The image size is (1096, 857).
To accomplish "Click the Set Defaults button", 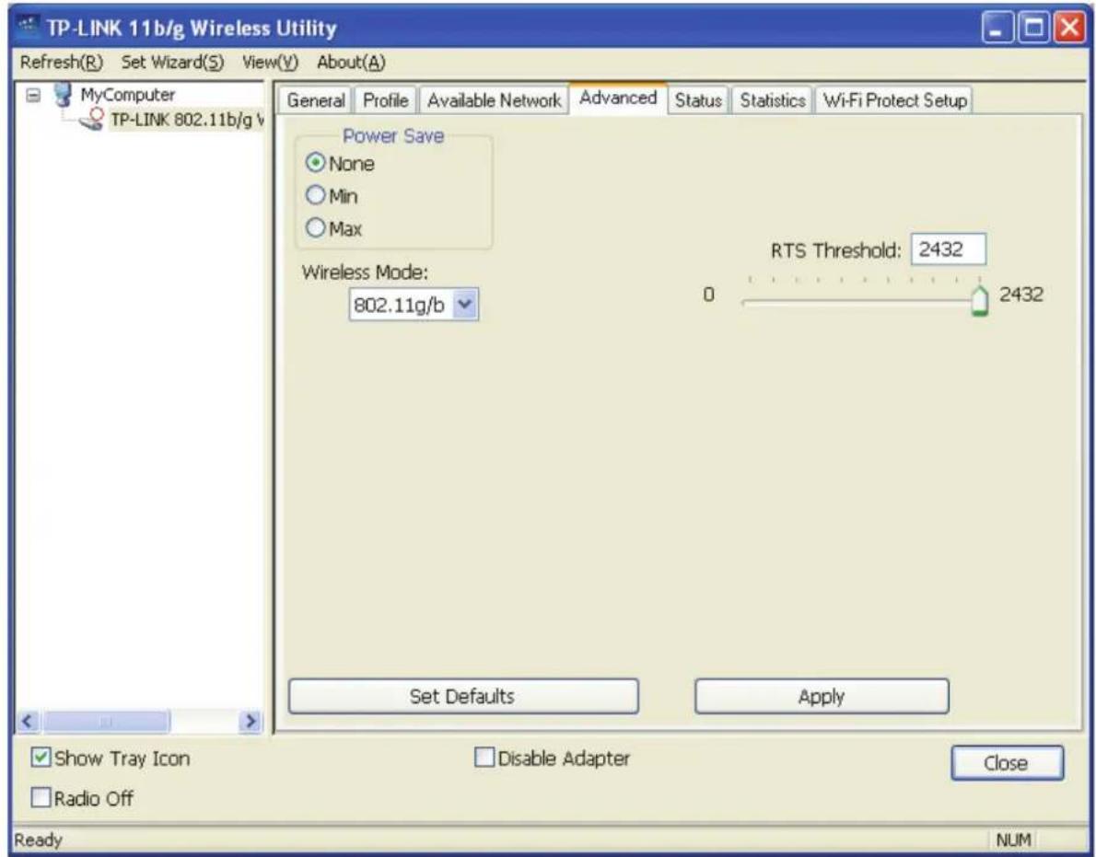I will (x=463, y=696).
